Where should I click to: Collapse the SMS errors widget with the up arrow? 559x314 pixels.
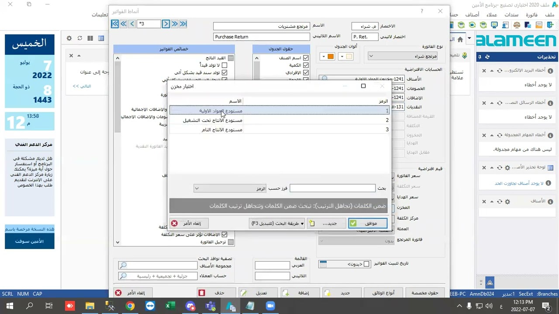(492, 103)
